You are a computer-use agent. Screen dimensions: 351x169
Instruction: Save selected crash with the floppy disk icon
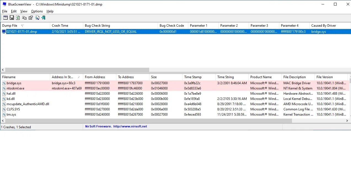pos(12,18)
